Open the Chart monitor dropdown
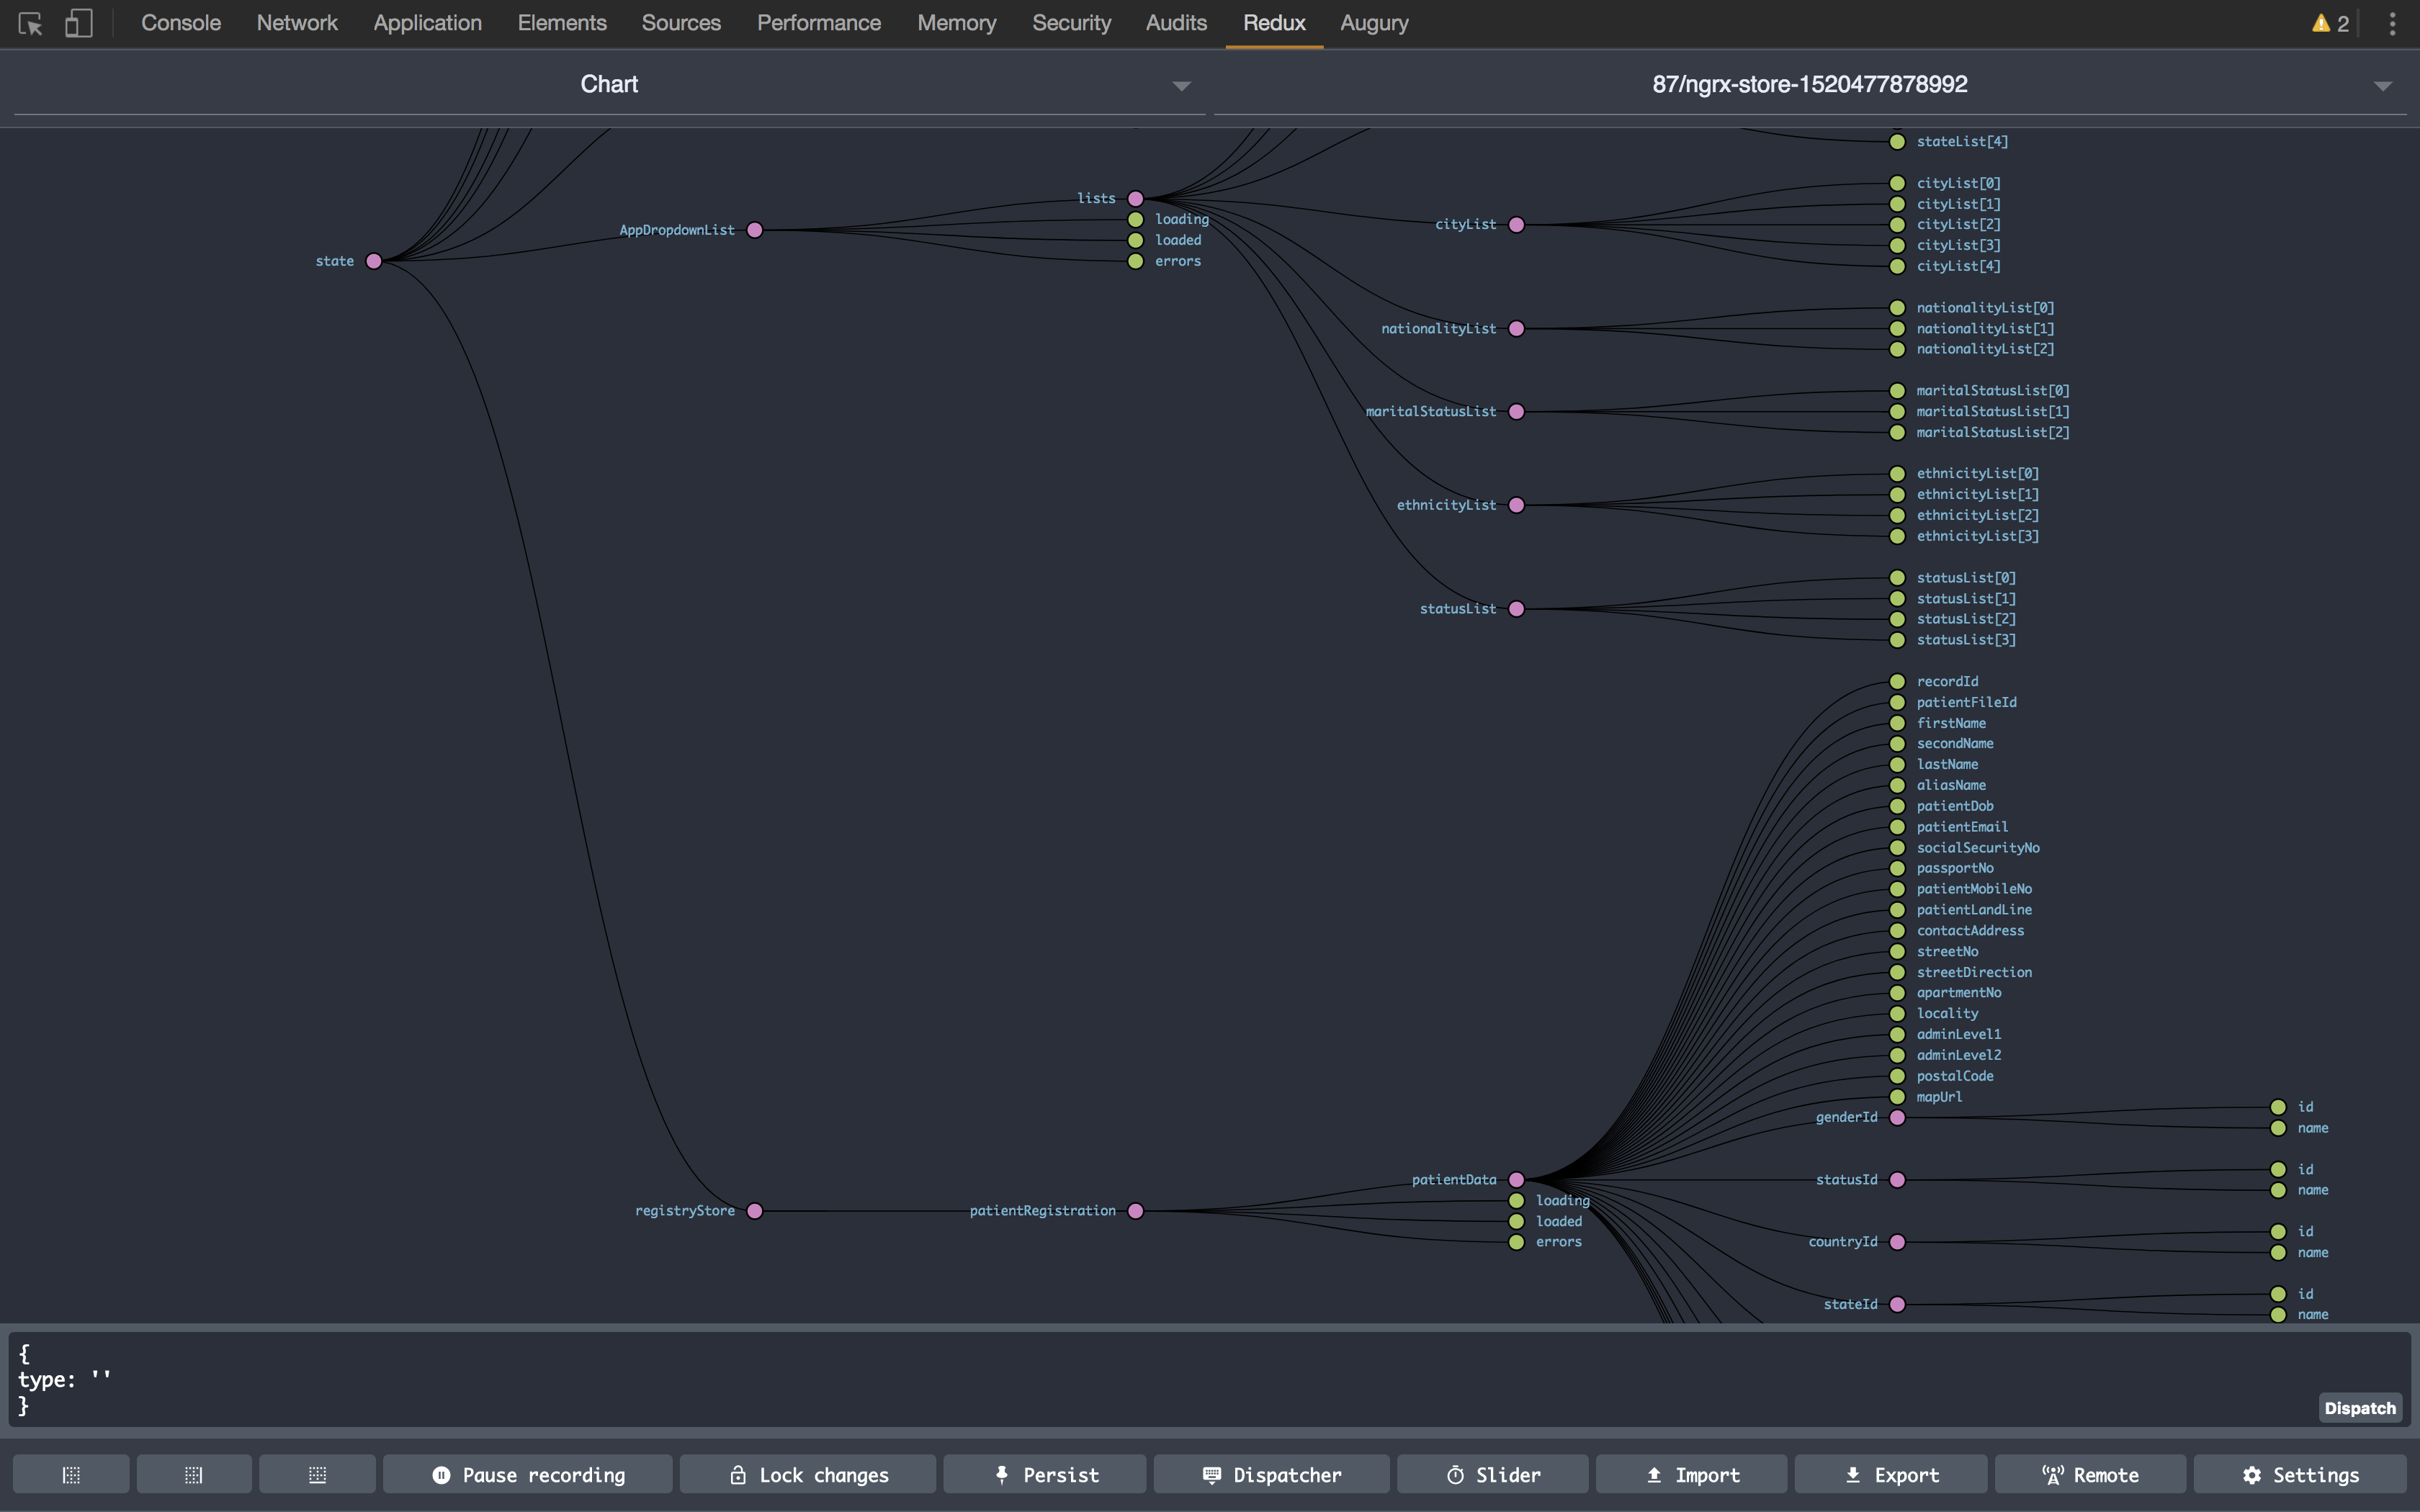This screenshot has width=2420, height=1512. point(609,85)
